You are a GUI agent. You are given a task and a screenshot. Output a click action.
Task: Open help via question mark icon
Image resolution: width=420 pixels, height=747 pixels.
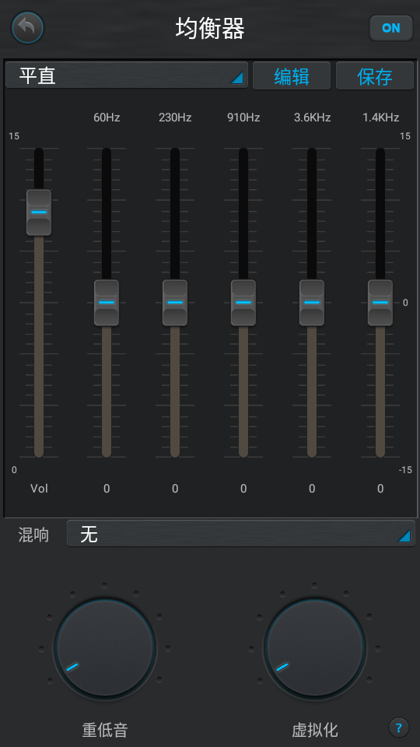coord(398,728)
